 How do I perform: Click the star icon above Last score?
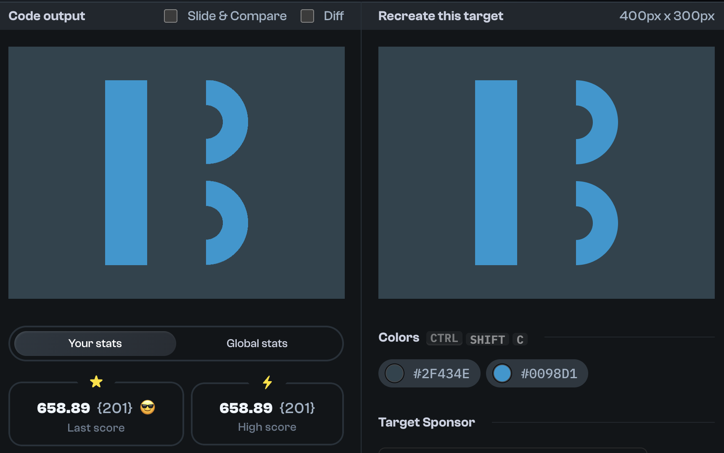pyautogui.click(x=96, y=382)
